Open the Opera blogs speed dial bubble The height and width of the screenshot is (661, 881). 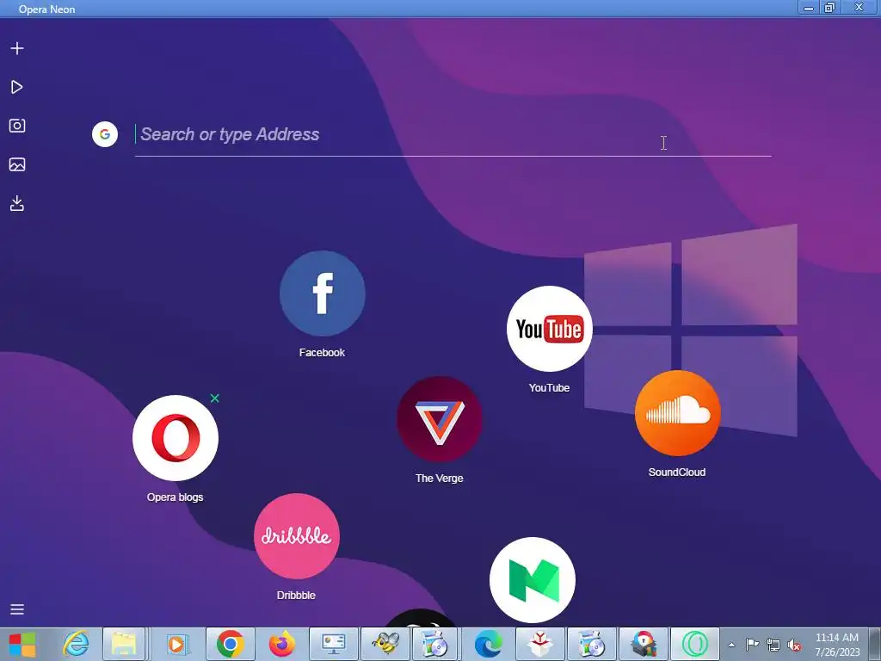coord(176,438)
